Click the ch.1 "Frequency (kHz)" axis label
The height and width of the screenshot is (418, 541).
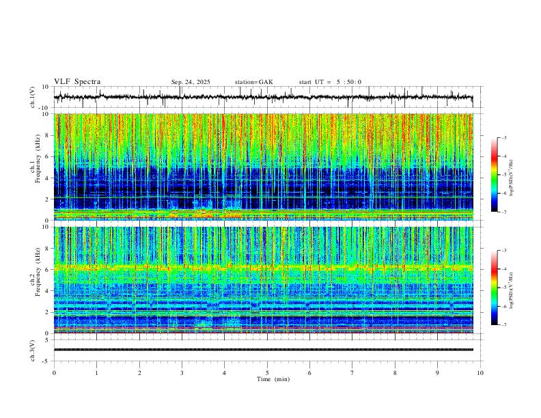point(38,159)
